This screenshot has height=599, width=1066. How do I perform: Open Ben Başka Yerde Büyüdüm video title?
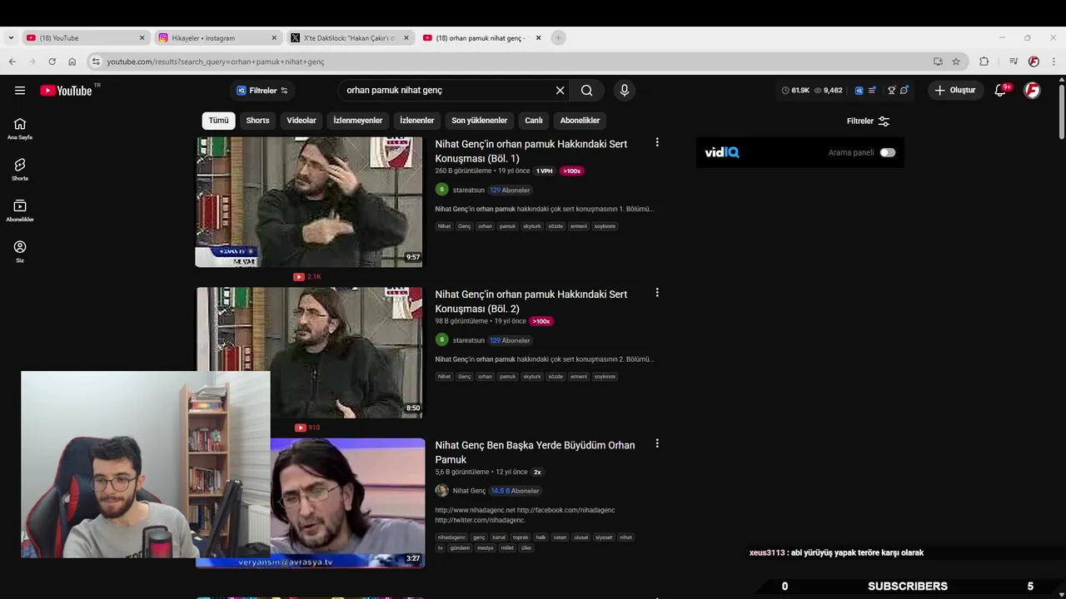pos(535,452)
